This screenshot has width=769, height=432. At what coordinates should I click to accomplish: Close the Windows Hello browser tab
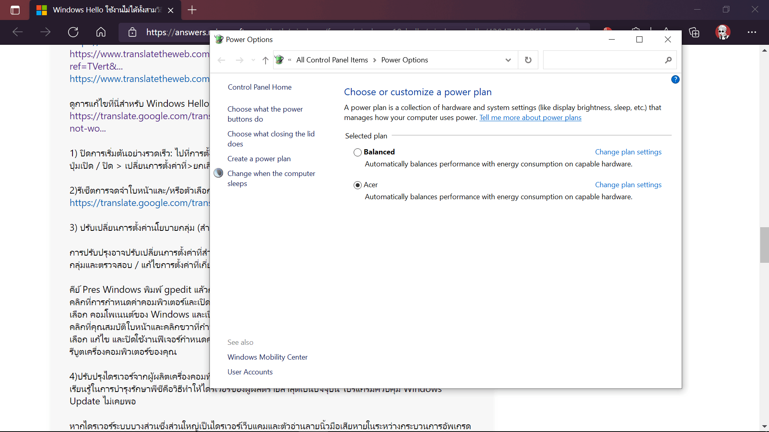tap(171, 10)
